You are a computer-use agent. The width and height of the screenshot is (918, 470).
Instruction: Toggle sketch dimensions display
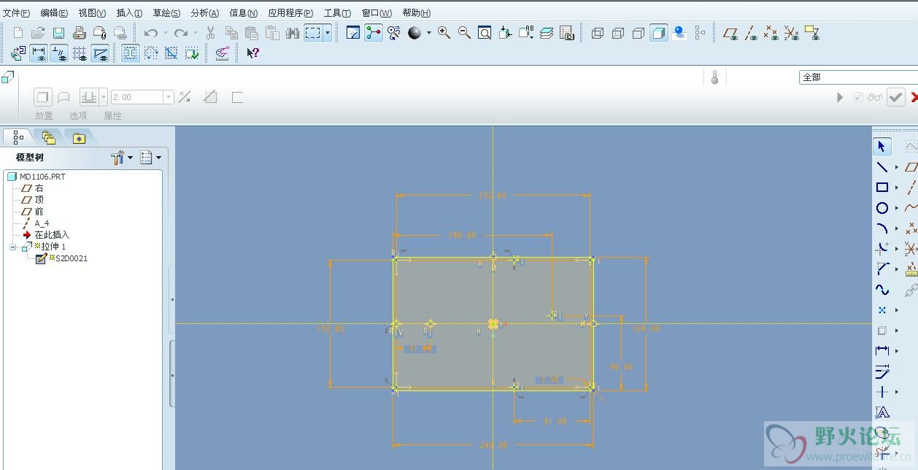(x=39, y=53)
